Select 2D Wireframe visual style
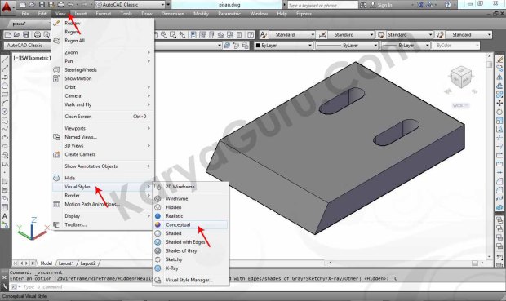The height and width of the screenshot is (301, 506). tap(190, 187)
